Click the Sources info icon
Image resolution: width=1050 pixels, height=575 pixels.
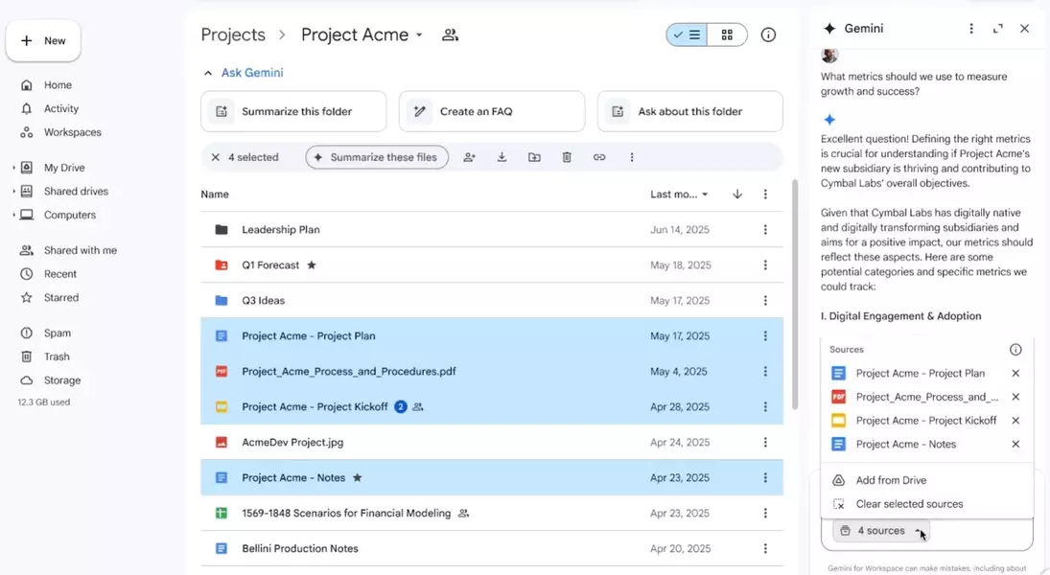pos(1015,350)
